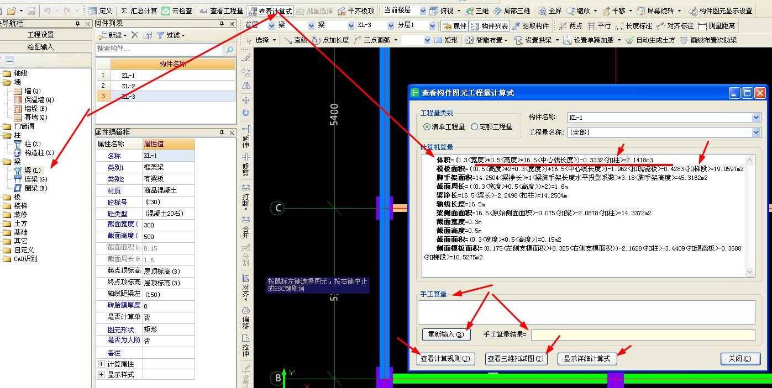Click 查看计算式 toolbar button
Screen dimensions: 772x388
(x=270, y=11)
